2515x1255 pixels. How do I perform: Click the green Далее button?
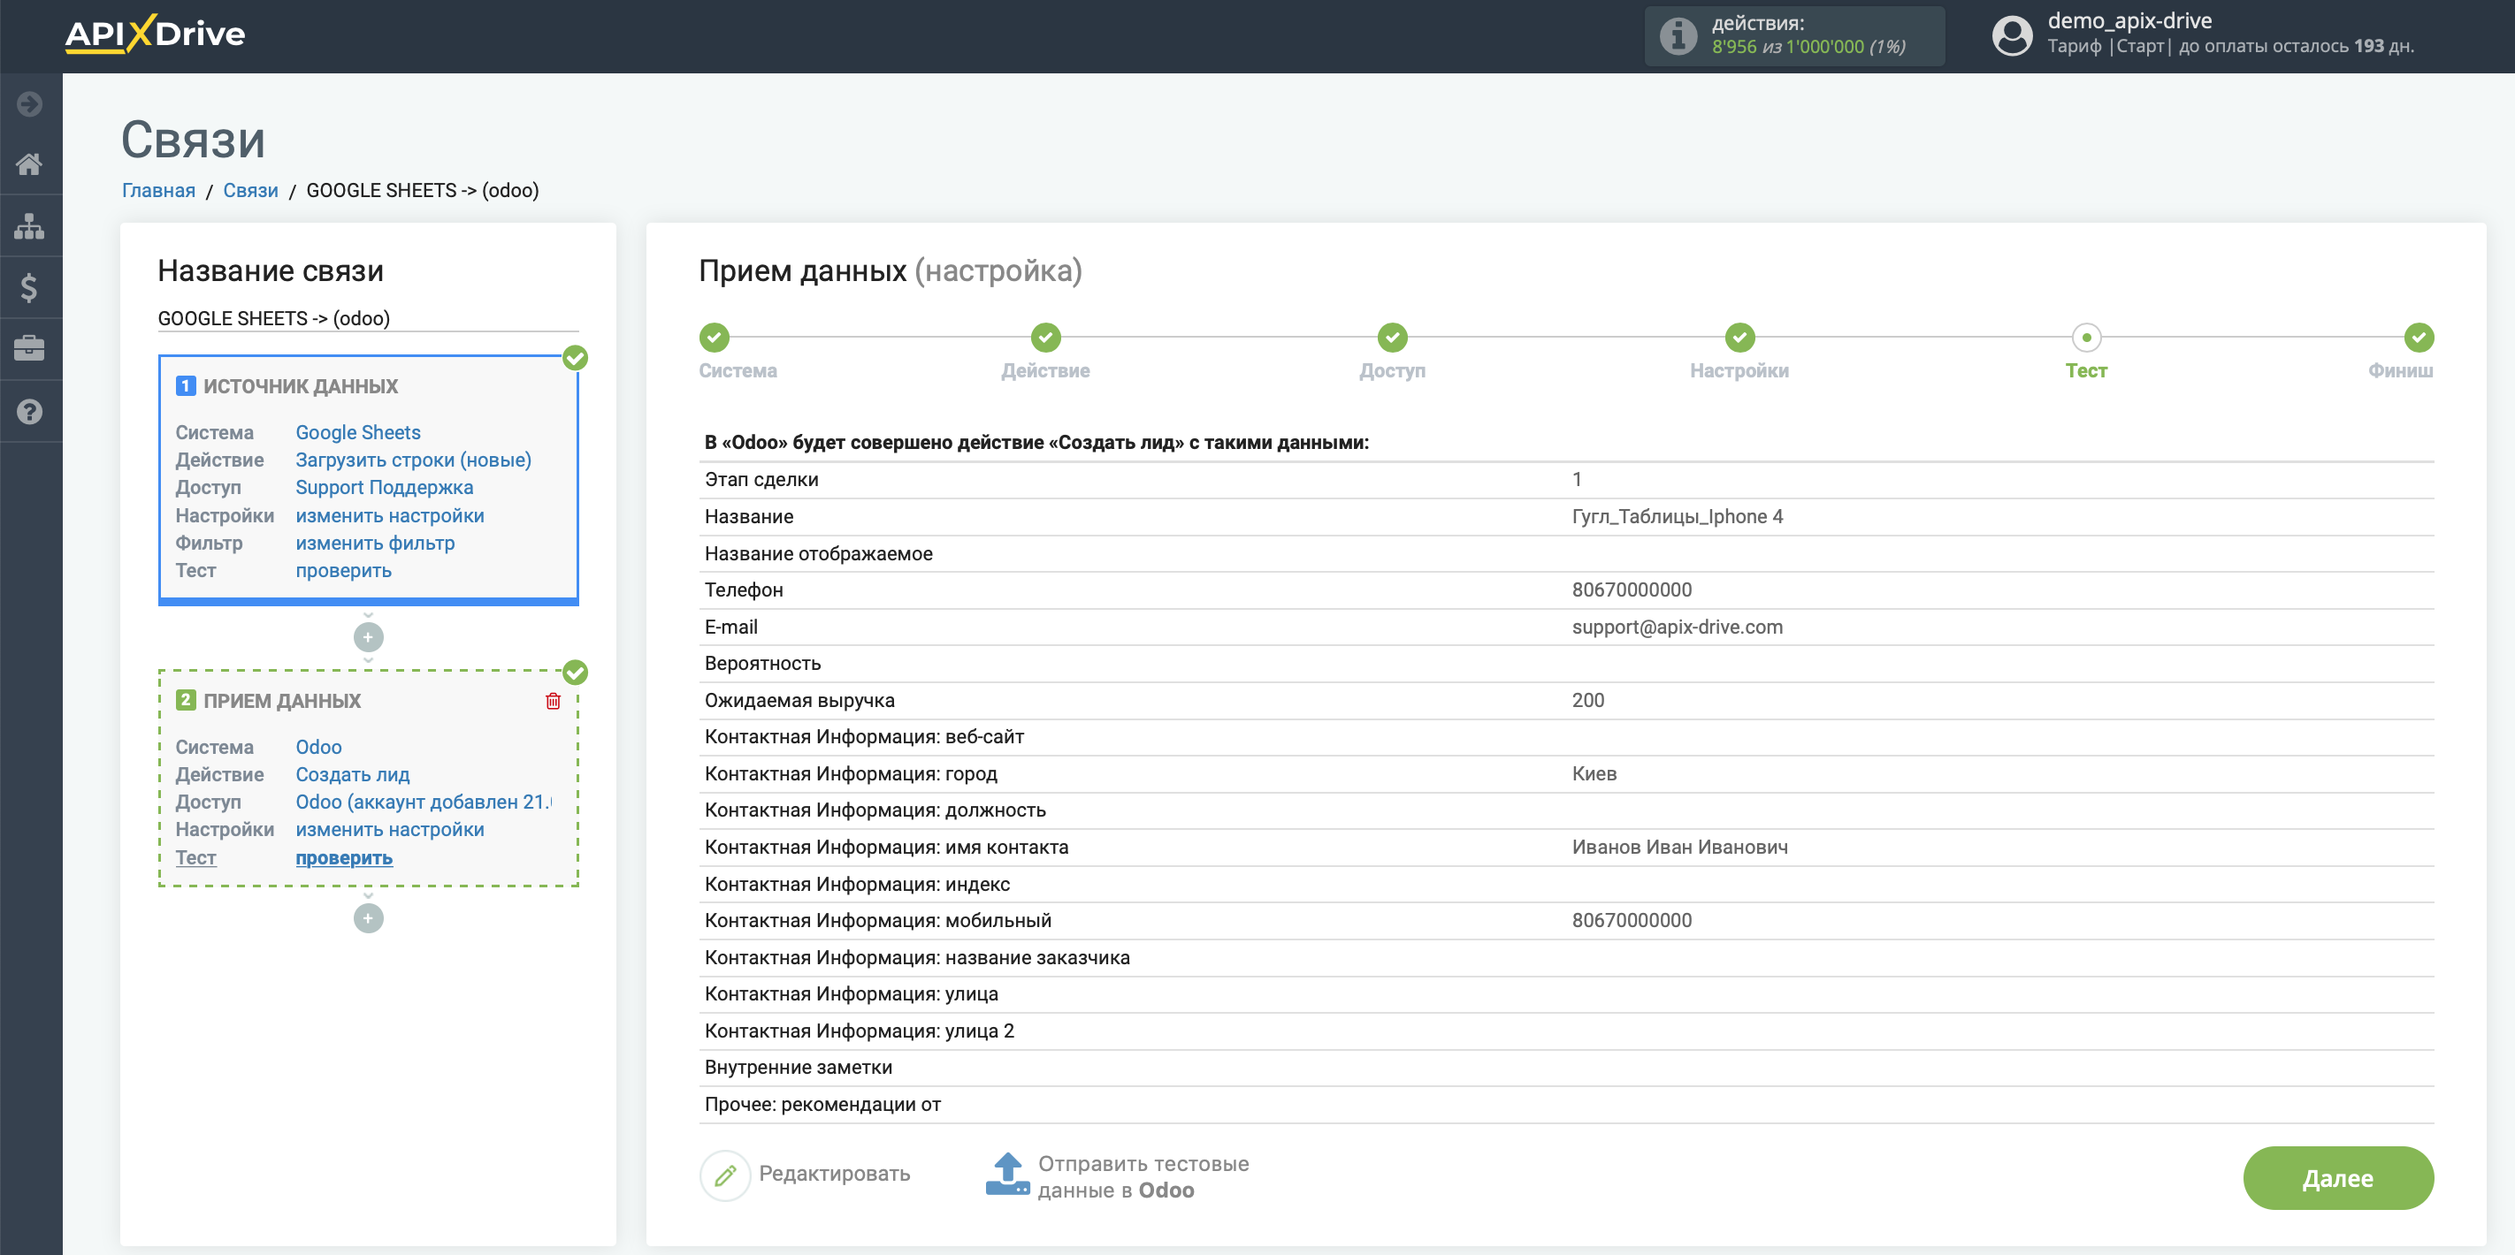tap(2337, 1178)
